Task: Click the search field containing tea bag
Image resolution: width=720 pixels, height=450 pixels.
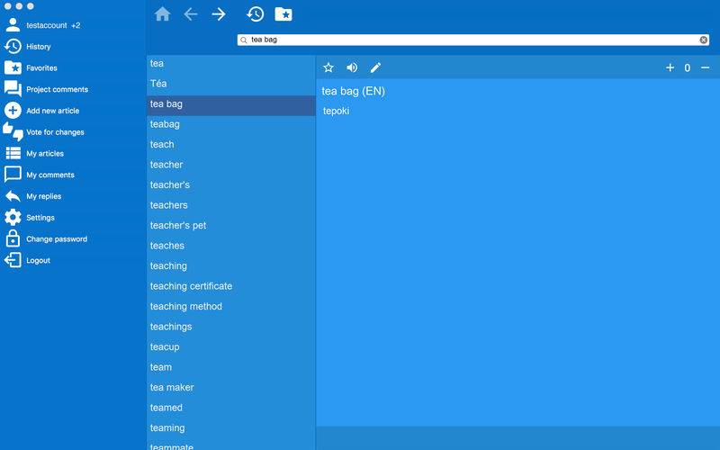Action: (x=468, y=40)
